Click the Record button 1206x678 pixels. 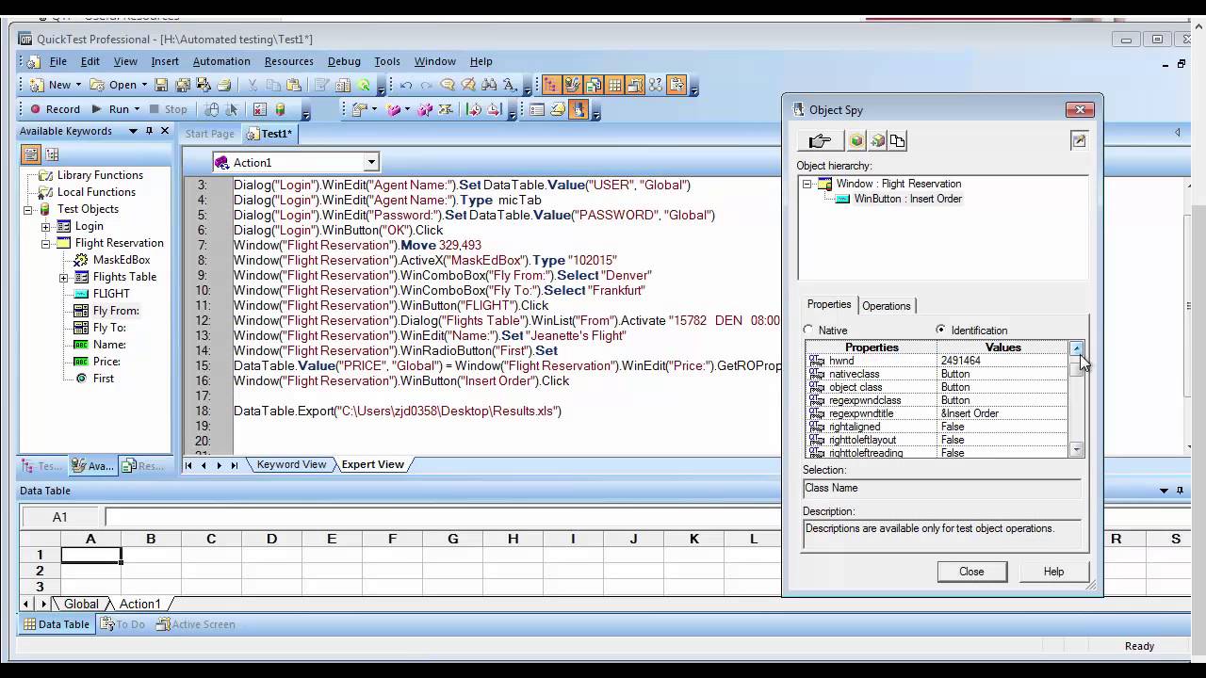tap(55, 109)
